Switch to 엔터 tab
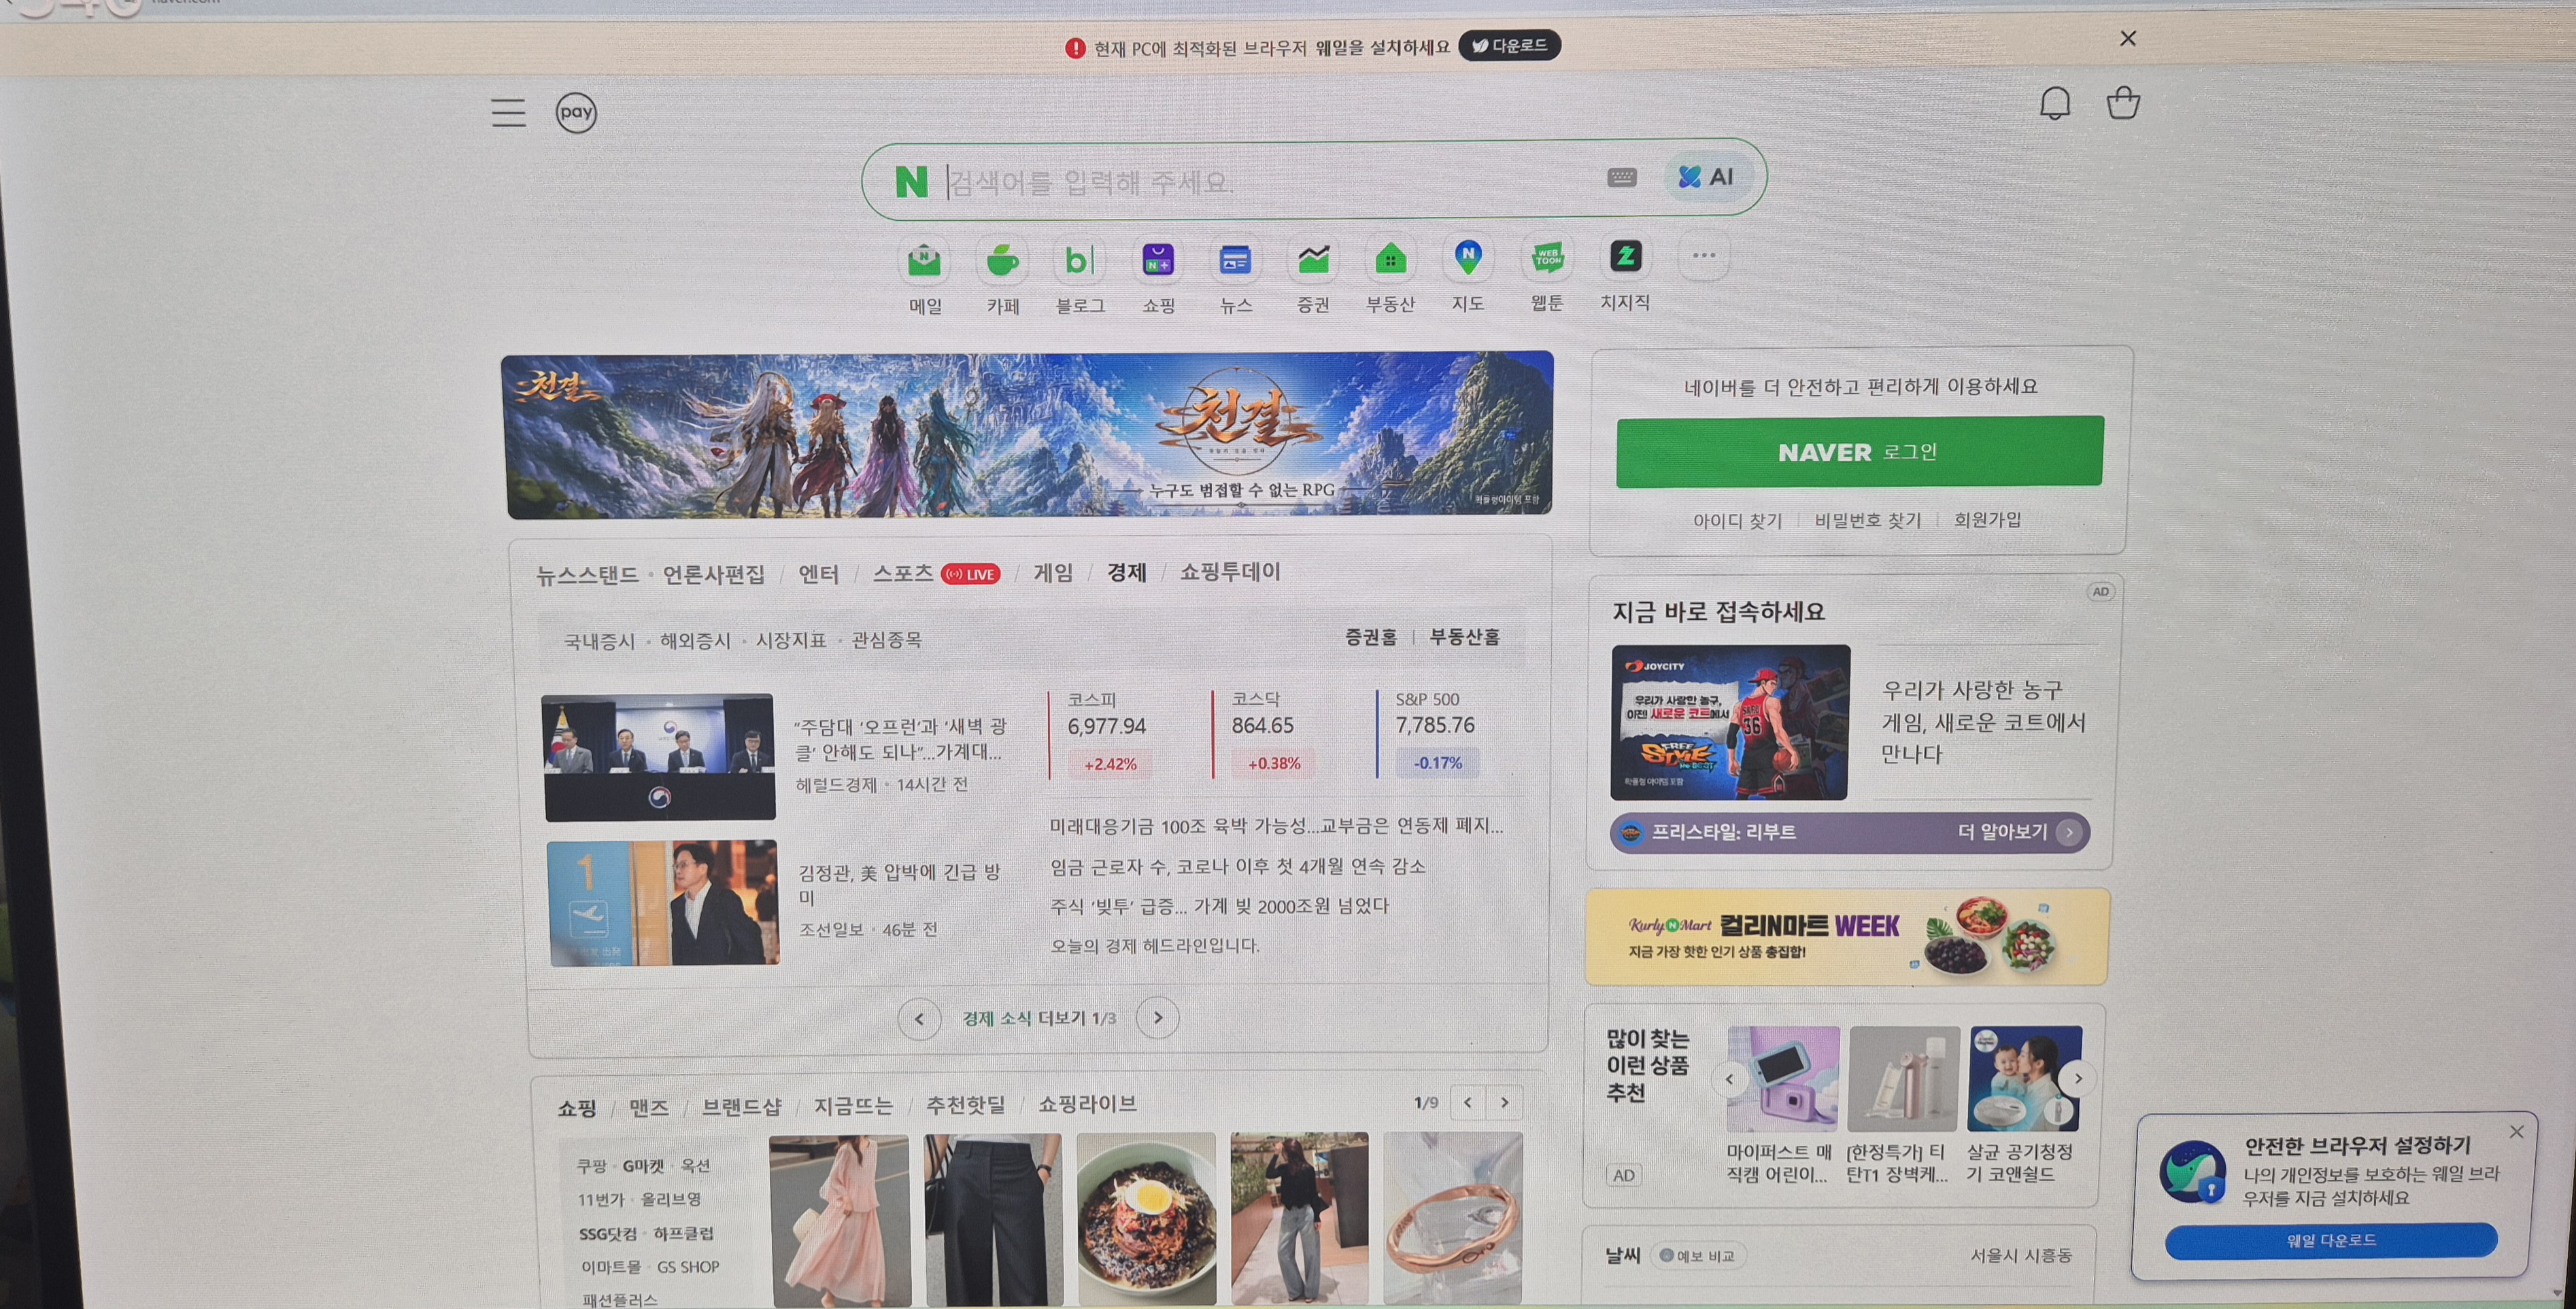 tap(818, 574)
